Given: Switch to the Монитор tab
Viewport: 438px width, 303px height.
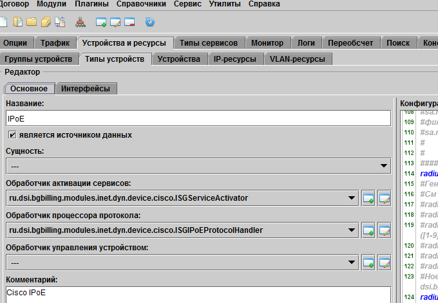Looking at the screenshot, I should [x=267, y=43].
